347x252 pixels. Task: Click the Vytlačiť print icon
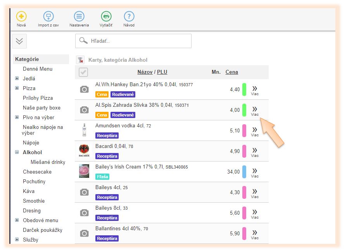tap(106, 17)
